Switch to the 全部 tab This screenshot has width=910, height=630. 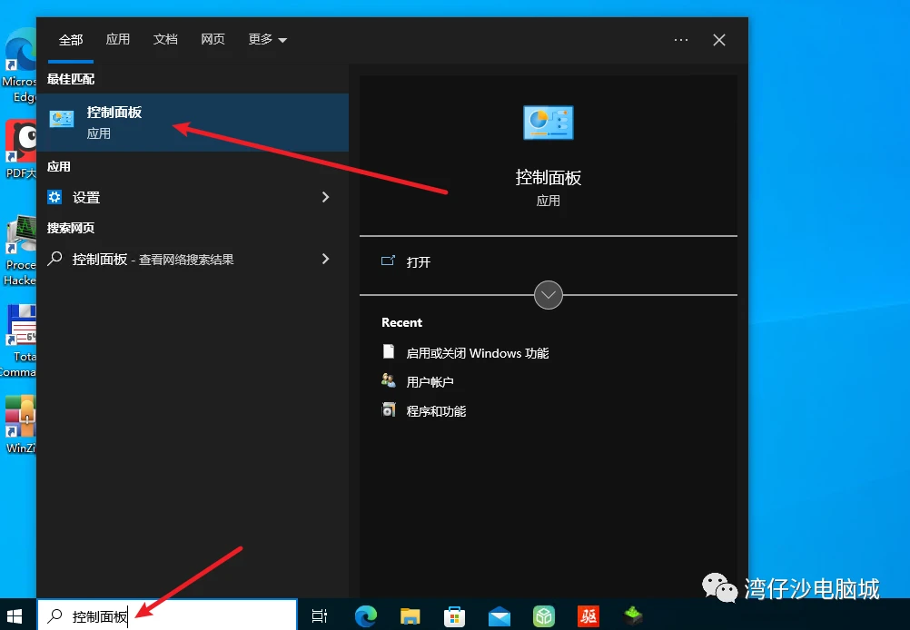pos(71,39)
